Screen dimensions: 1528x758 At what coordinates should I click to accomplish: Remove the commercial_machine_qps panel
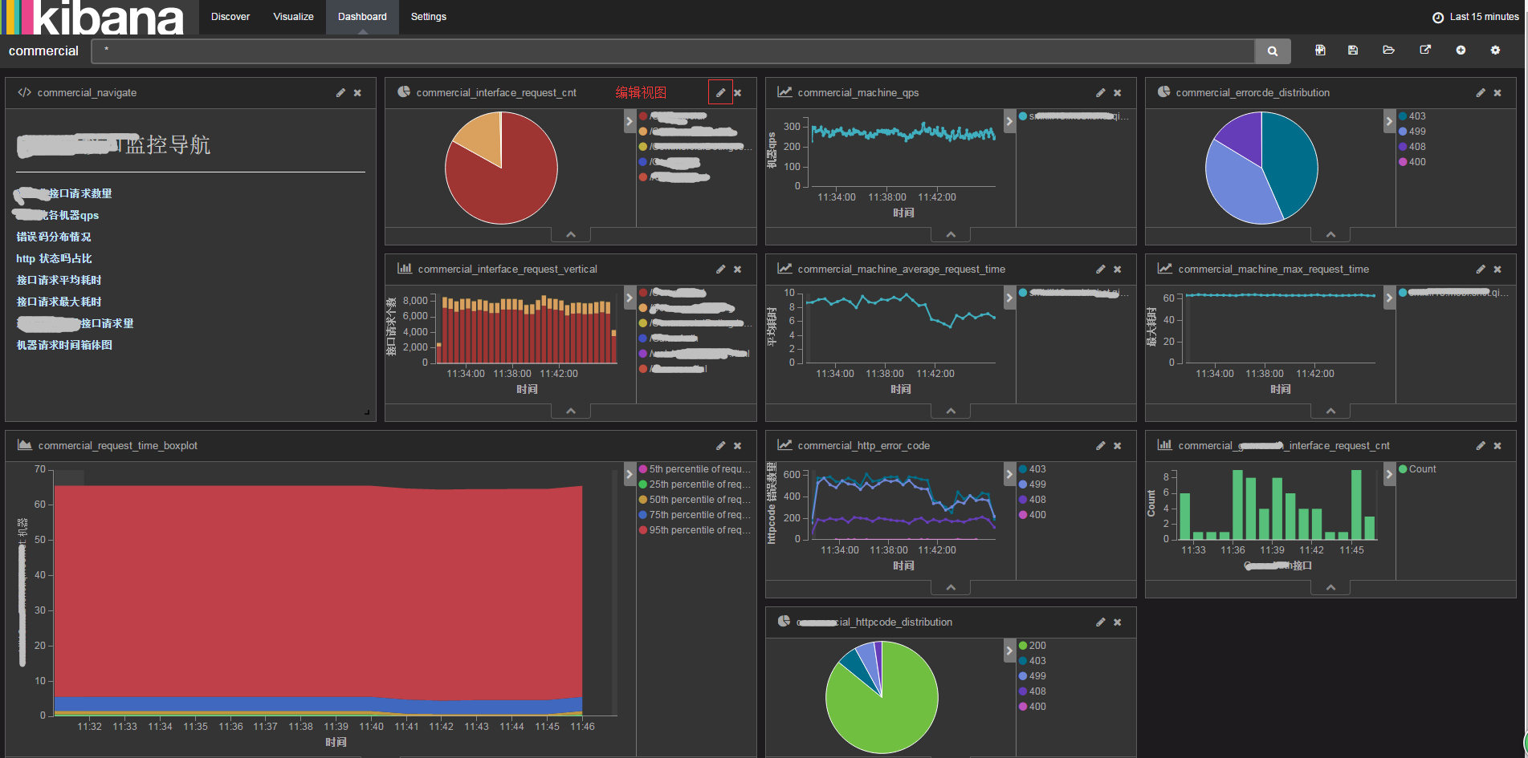click(x=1117, y=93)
